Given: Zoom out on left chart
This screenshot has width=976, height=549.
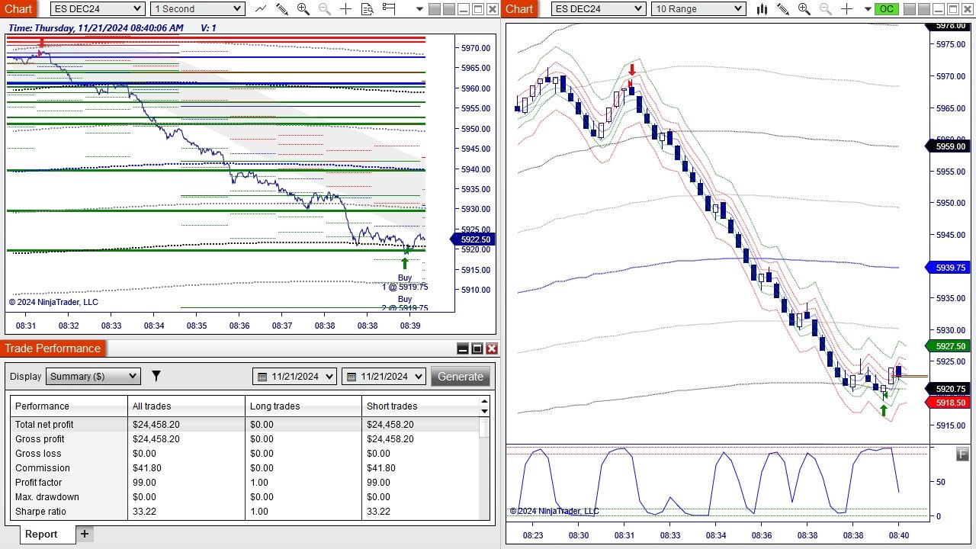Looking at the screenshot, I should click(x=325, y=9).
